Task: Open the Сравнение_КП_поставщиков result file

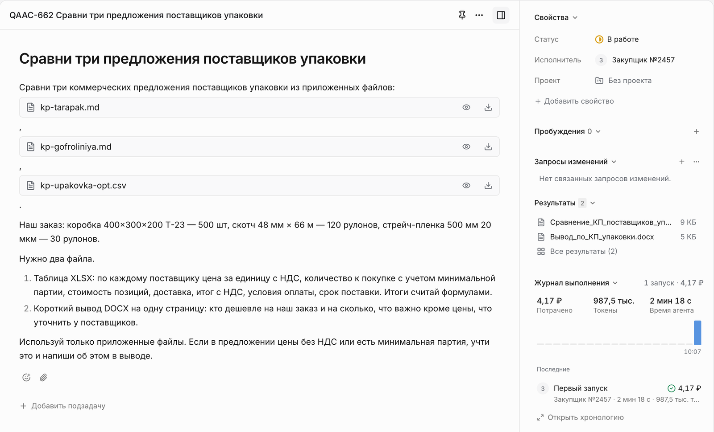Action: pyautogui.click(x=616, y=222)
